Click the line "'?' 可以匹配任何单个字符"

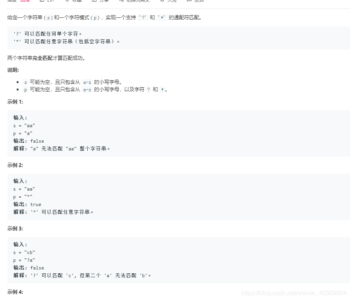(48, 34)
